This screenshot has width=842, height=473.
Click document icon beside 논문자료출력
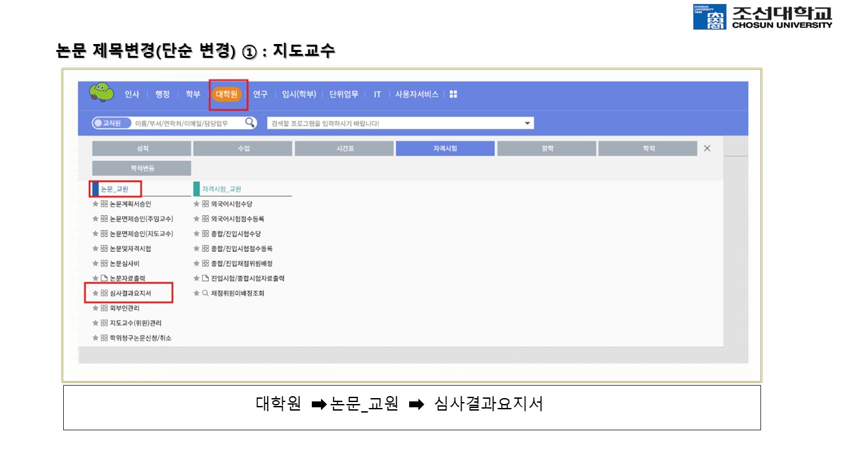104,278
